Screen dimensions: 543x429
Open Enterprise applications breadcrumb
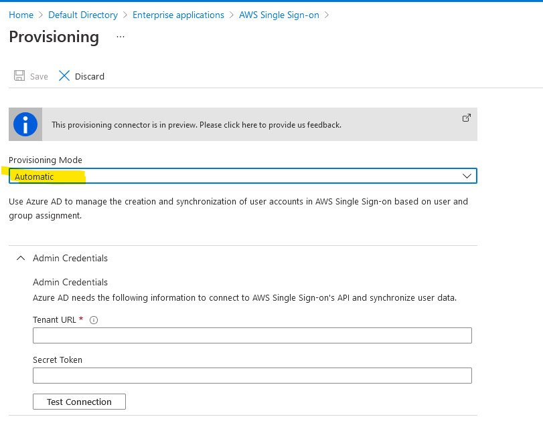coord(178,15)
